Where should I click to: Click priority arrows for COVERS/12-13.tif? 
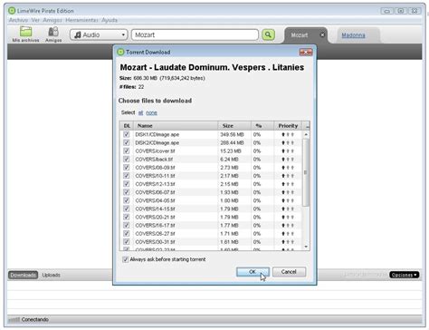[288, 184]
